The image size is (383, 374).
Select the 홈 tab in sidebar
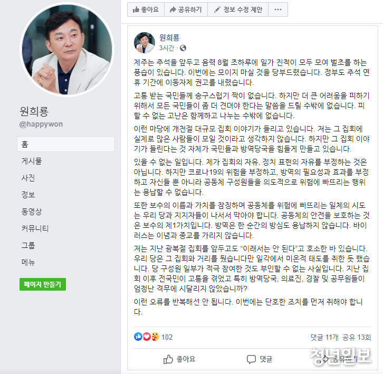point(66,144)
